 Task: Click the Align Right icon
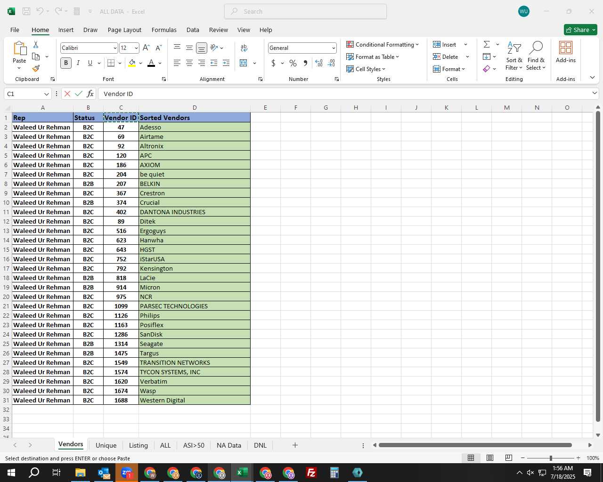pyautogui.click(x=202, y=63)
